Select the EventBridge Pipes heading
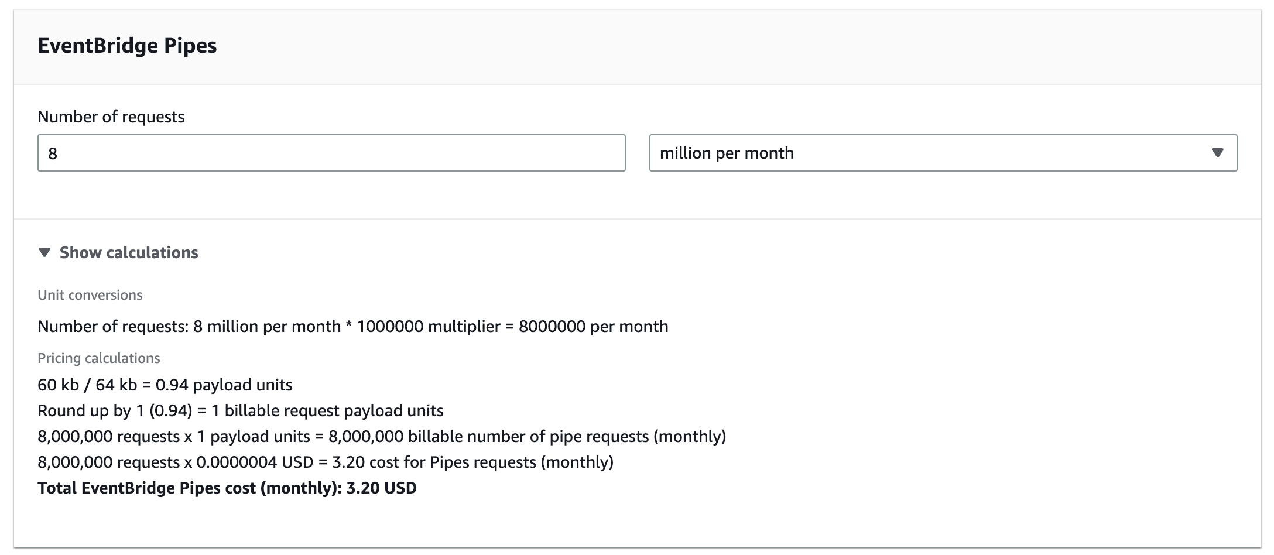Image resolution: width=1274 pixels, height=555 pixels. (x=127, y=46)
